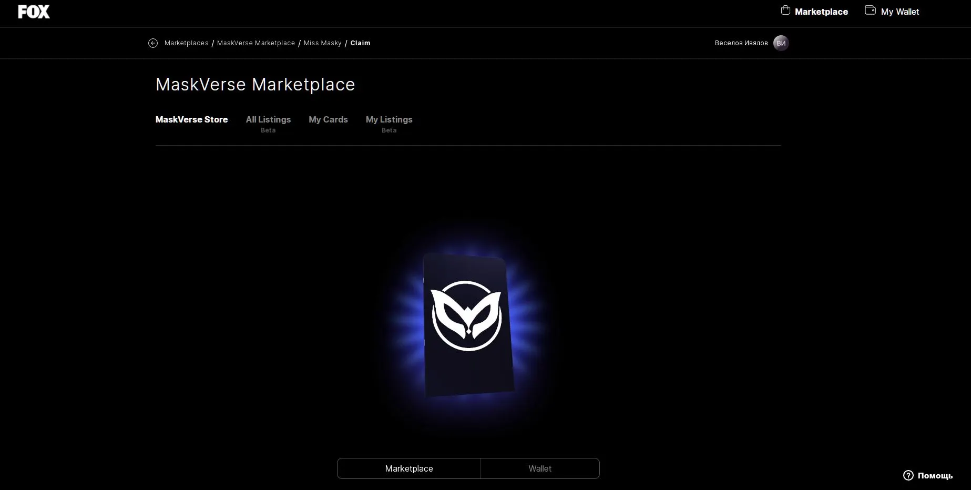Image resolution: width=971 pixels, height=490 pixels.
Task: Click the Marketplace shopping bag icon
Action: [785, 11]
